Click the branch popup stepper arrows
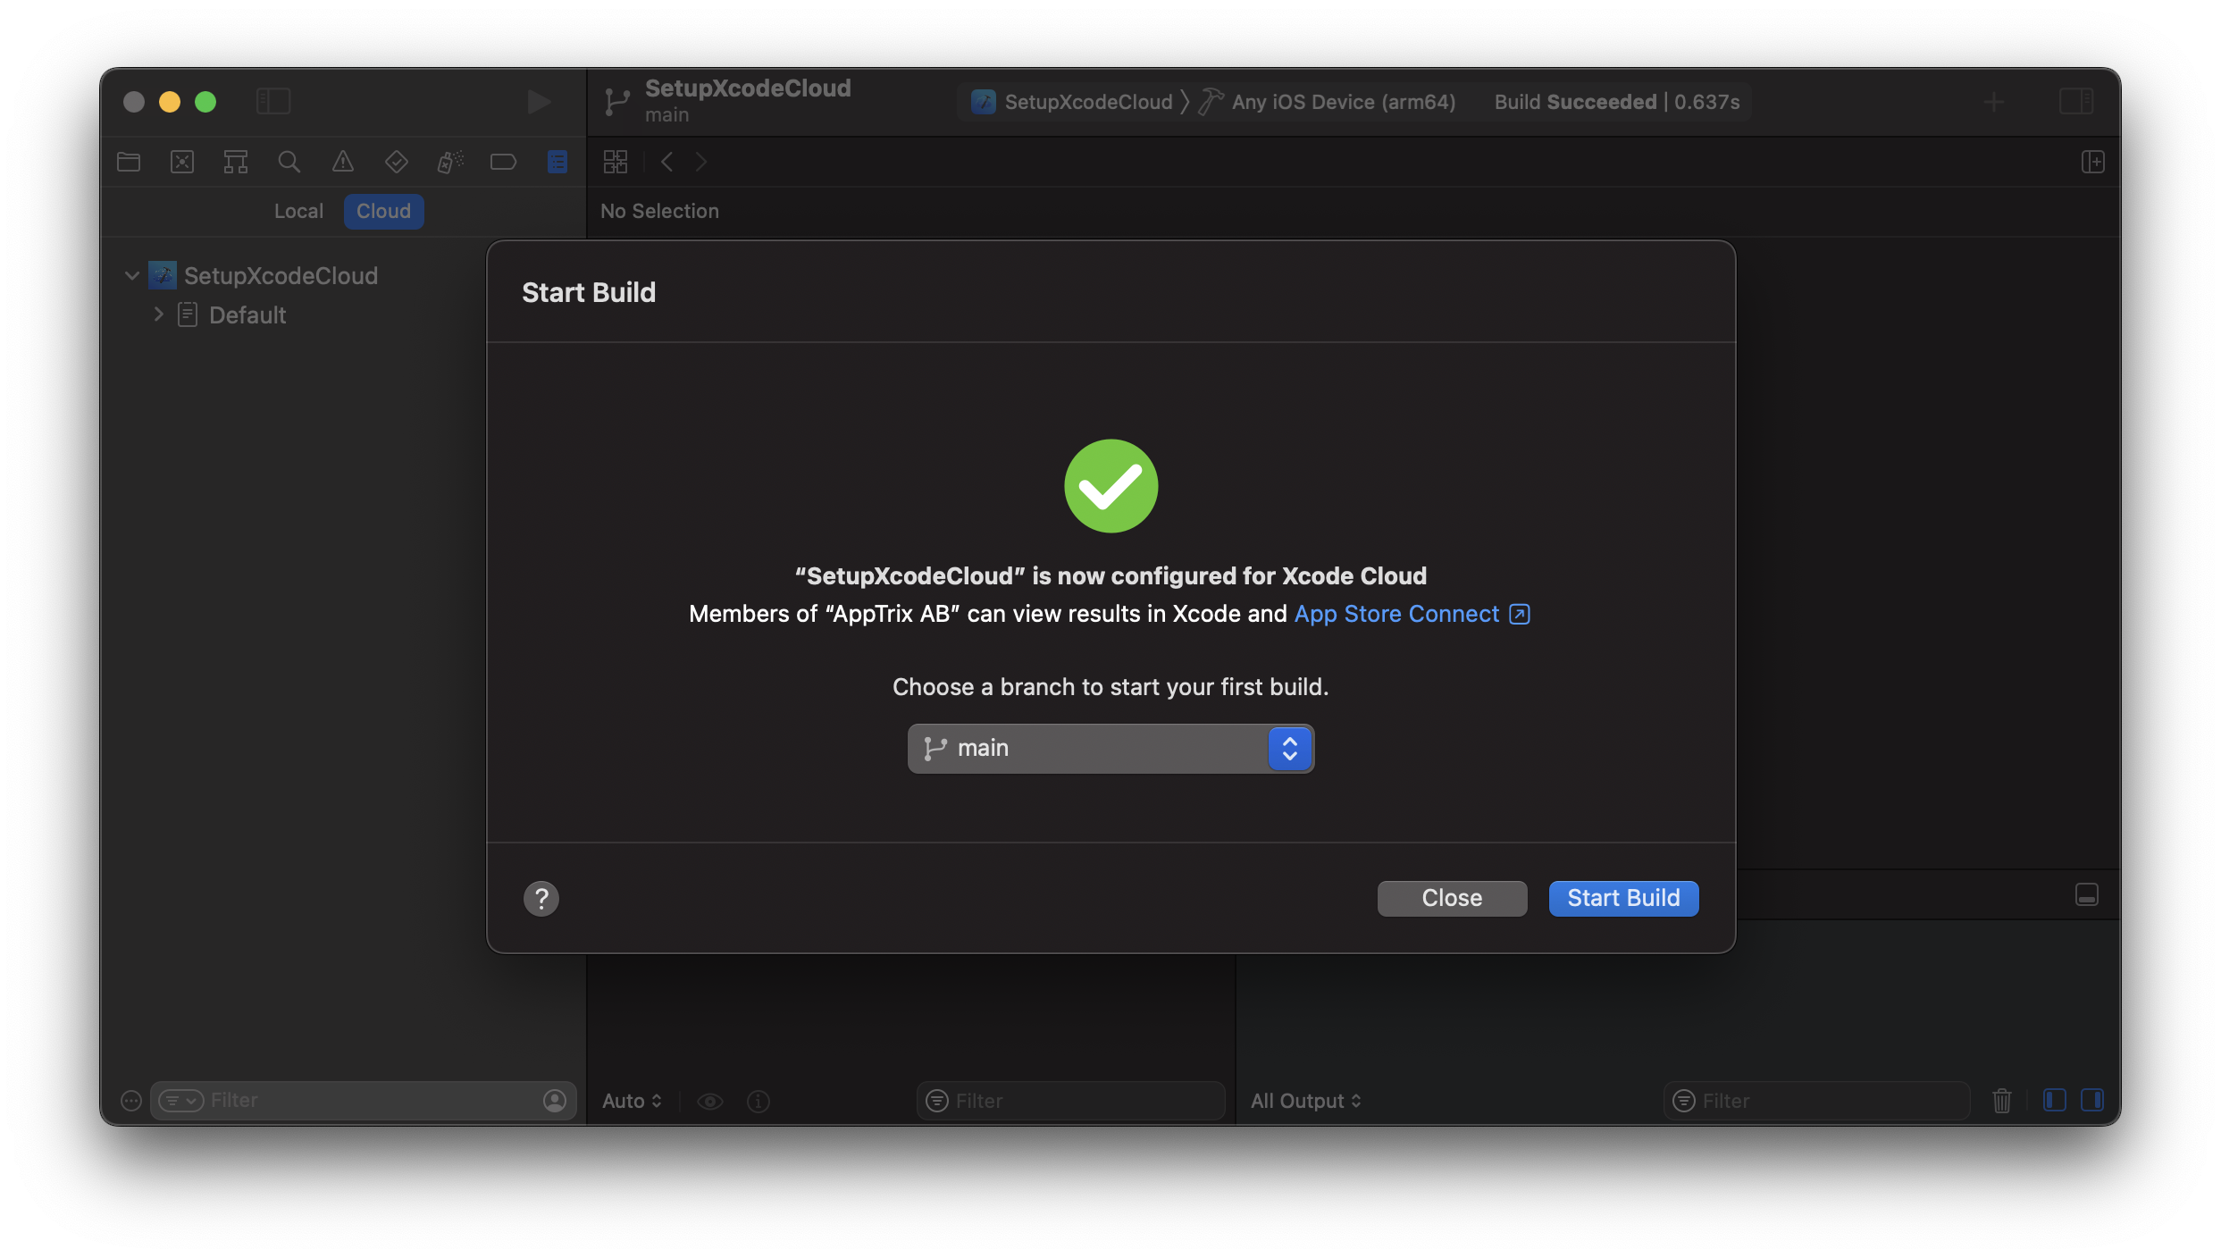The image size is (2221, 1258). (x=1289, y=748)
